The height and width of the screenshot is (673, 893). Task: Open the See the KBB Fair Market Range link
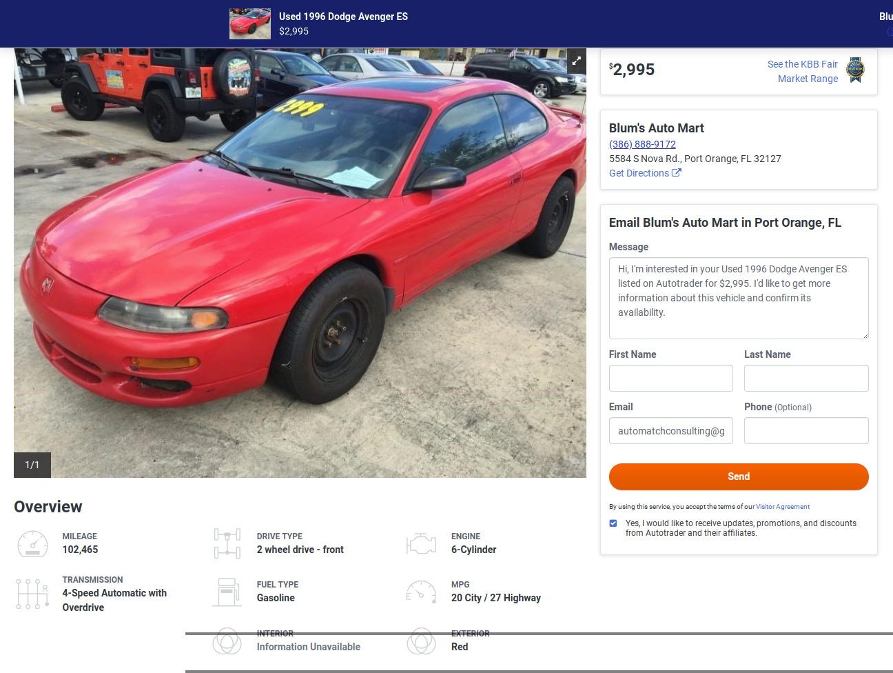click(803, 71)
